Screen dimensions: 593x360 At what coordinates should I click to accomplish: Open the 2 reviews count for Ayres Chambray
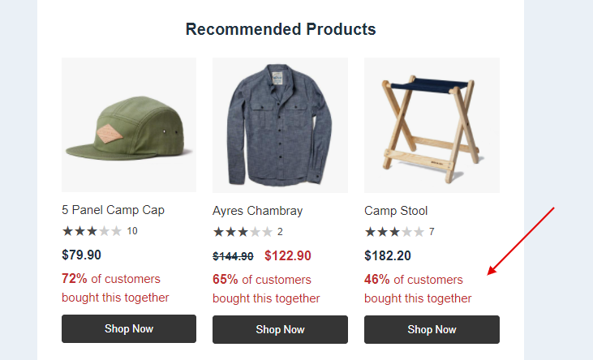click(x=280, y=232)
